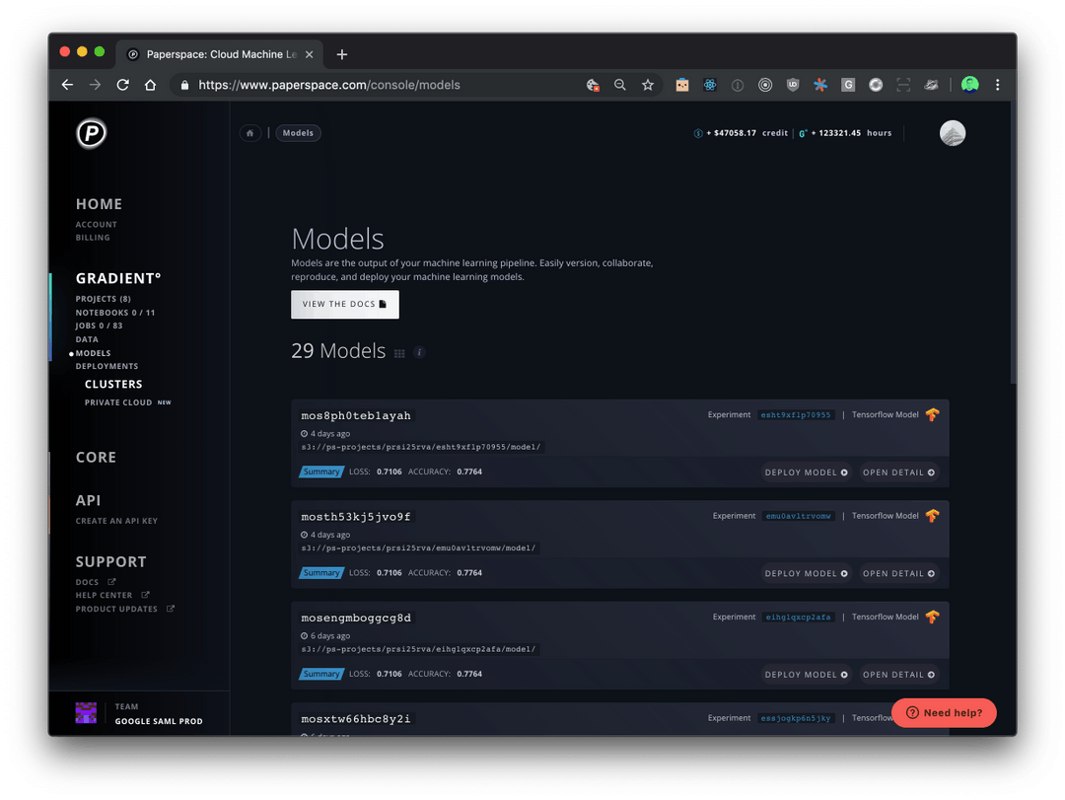Click the credit dollar icon in the header

699,133
